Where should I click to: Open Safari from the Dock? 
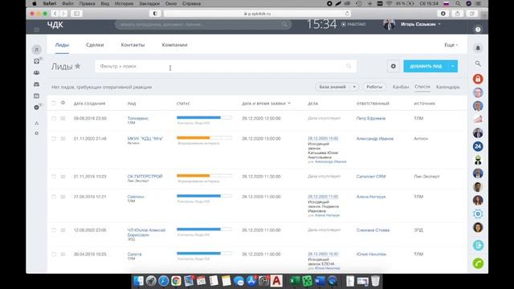(163, 281)
